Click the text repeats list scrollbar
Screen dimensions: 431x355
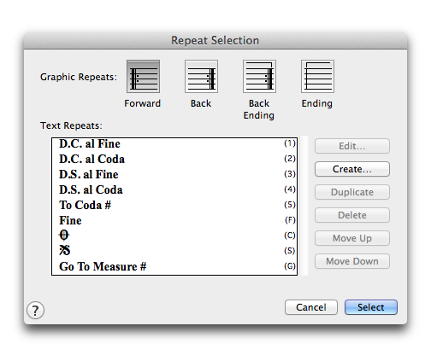click(x=303, y=206)
